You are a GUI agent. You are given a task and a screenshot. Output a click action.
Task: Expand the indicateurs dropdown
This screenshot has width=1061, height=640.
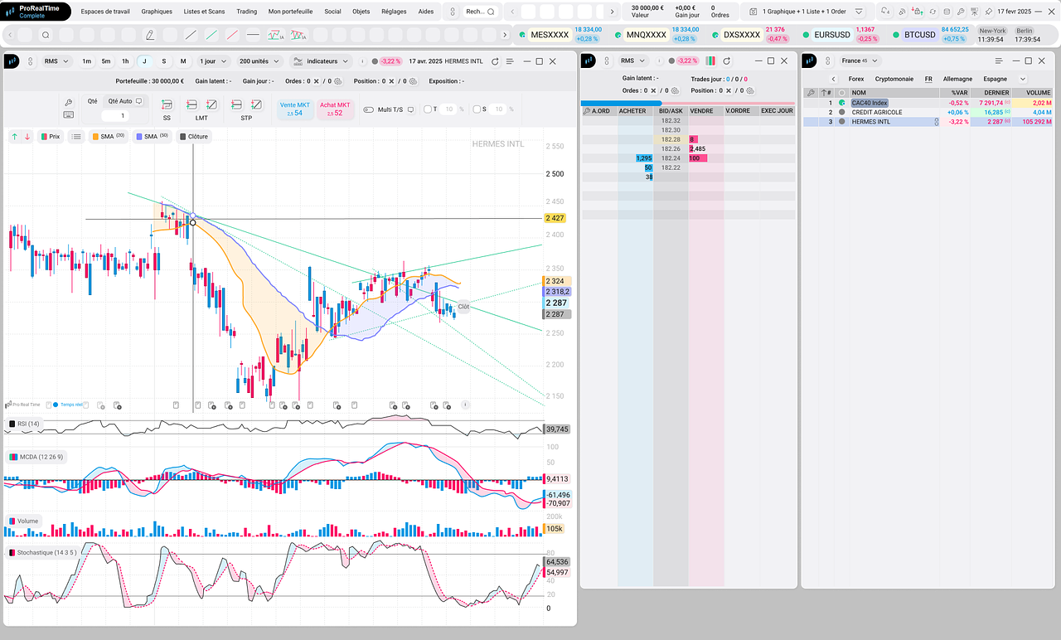point(322,61)
